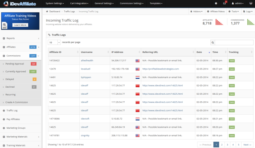Click the Learn More button
This screenshot has height=148, width=255.
tap(20, 25)
